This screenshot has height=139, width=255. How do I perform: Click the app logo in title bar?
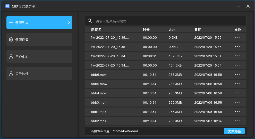coord(7,6)
